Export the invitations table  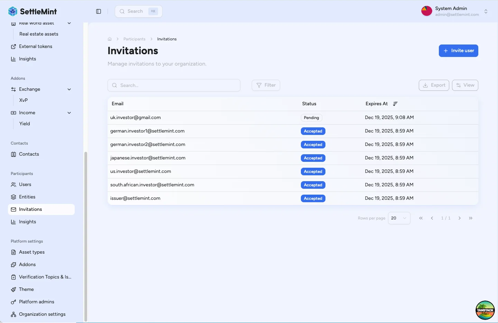[434, 85]
